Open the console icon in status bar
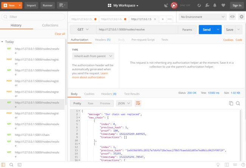This screenshot has height=168, width=246. [19, 165]
